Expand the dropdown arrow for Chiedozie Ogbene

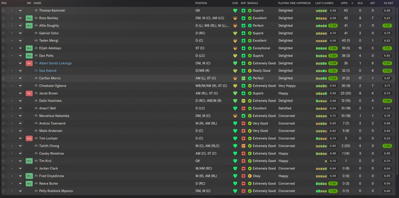click(x=20, y=86)
